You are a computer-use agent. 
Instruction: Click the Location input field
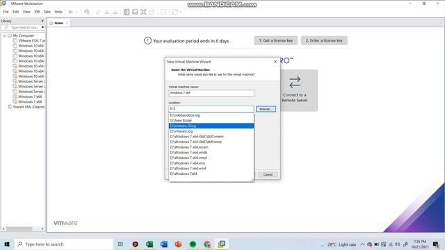coord(211,109)
